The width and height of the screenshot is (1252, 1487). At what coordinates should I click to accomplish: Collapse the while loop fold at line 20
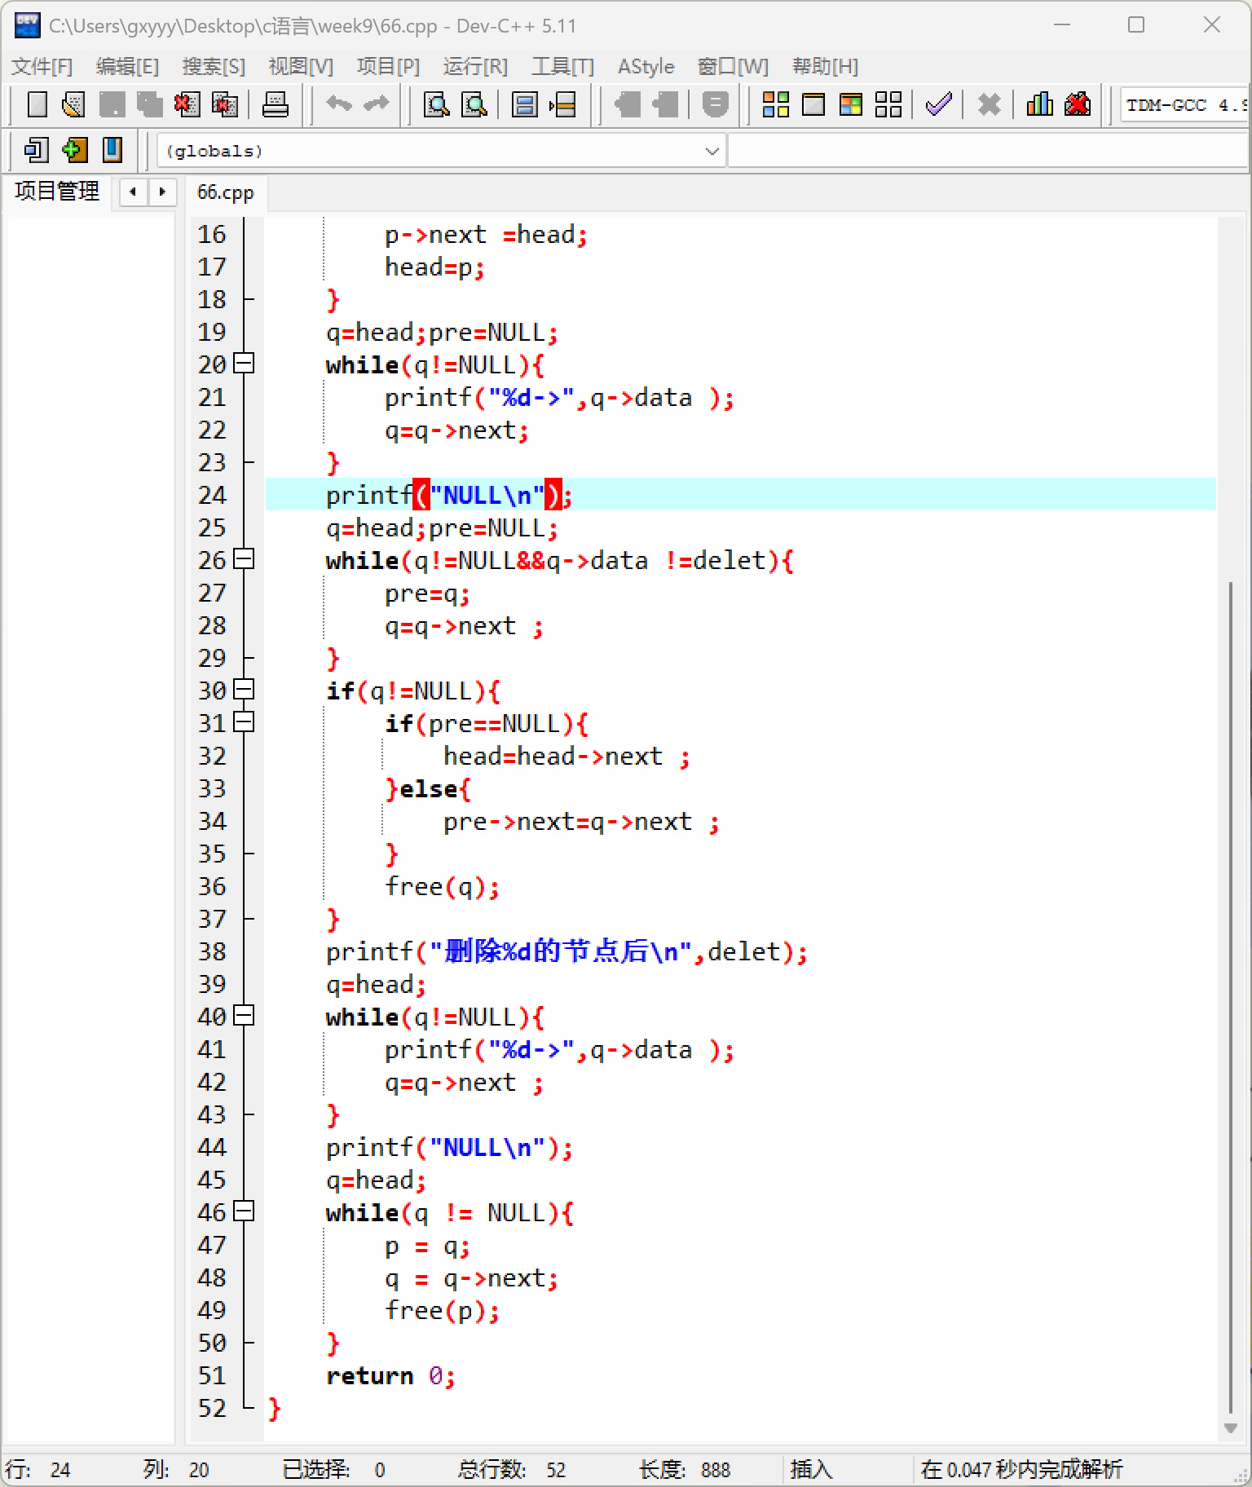(x=244, y=364)
